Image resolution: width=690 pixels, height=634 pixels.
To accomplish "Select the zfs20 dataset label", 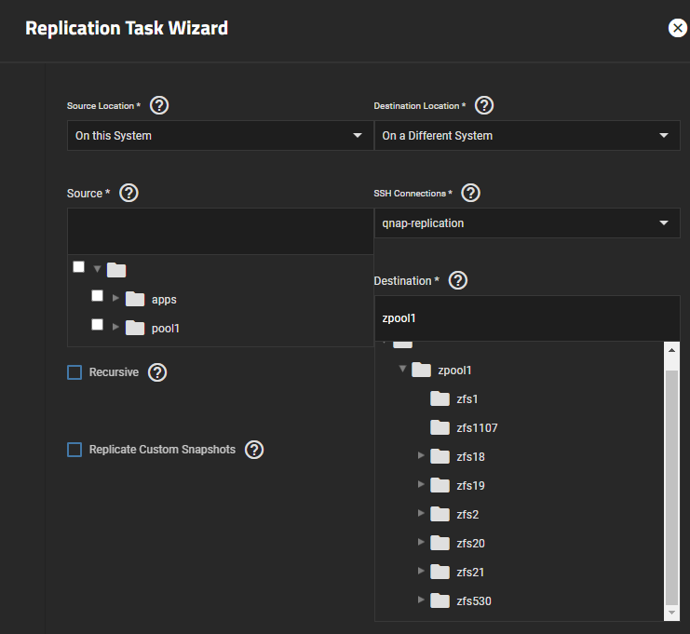I will coord(470,544).
